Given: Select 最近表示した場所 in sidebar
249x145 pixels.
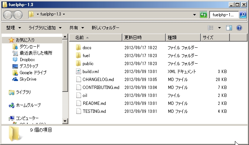Looking at the screenshot, I should tap(36, 53).
